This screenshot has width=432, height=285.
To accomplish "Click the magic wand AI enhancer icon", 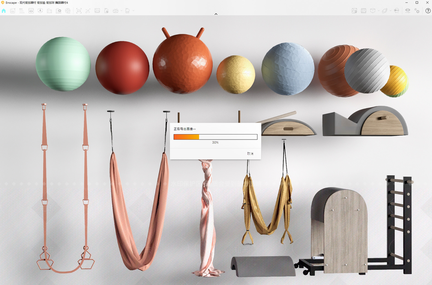I will pos(88,11).
